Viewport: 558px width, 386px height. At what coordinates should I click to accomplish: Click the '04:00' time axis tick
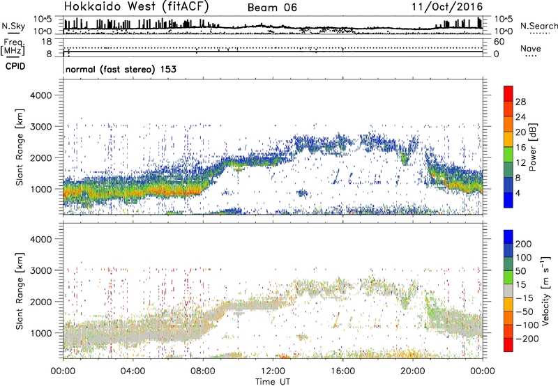point(133,371)
